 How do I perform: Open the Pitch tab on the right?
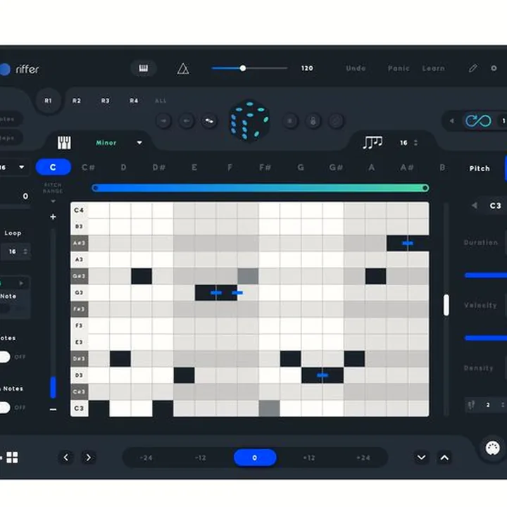pos(480,168)
